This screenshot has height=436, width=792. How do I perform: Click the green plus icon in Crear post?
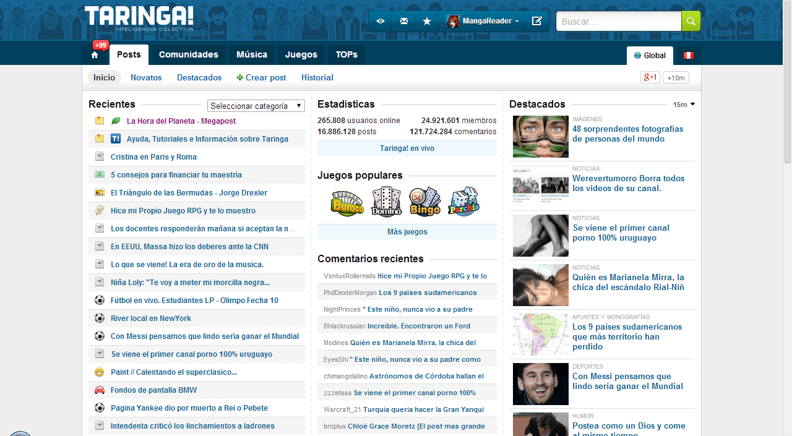click(240, 78)
